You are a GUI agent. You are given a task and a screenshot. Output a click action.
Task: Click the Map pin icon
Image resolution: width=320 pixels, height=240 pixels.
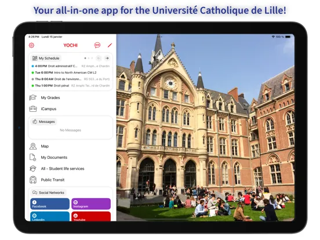tap(33, 146)
